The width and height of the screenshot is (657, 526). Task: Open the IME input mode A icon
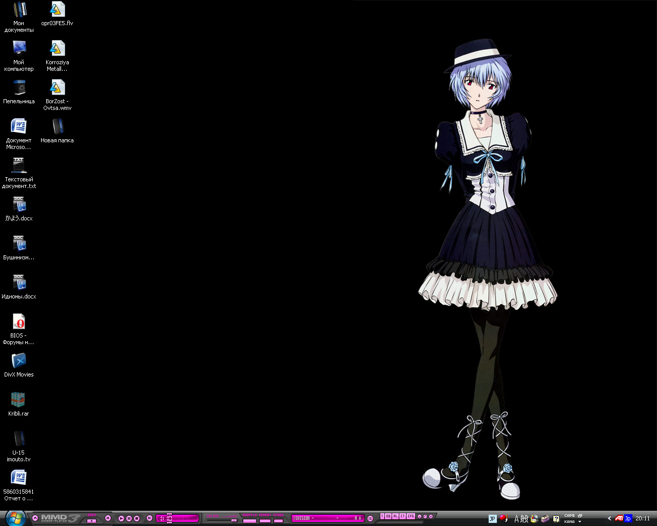pos(517,519)
